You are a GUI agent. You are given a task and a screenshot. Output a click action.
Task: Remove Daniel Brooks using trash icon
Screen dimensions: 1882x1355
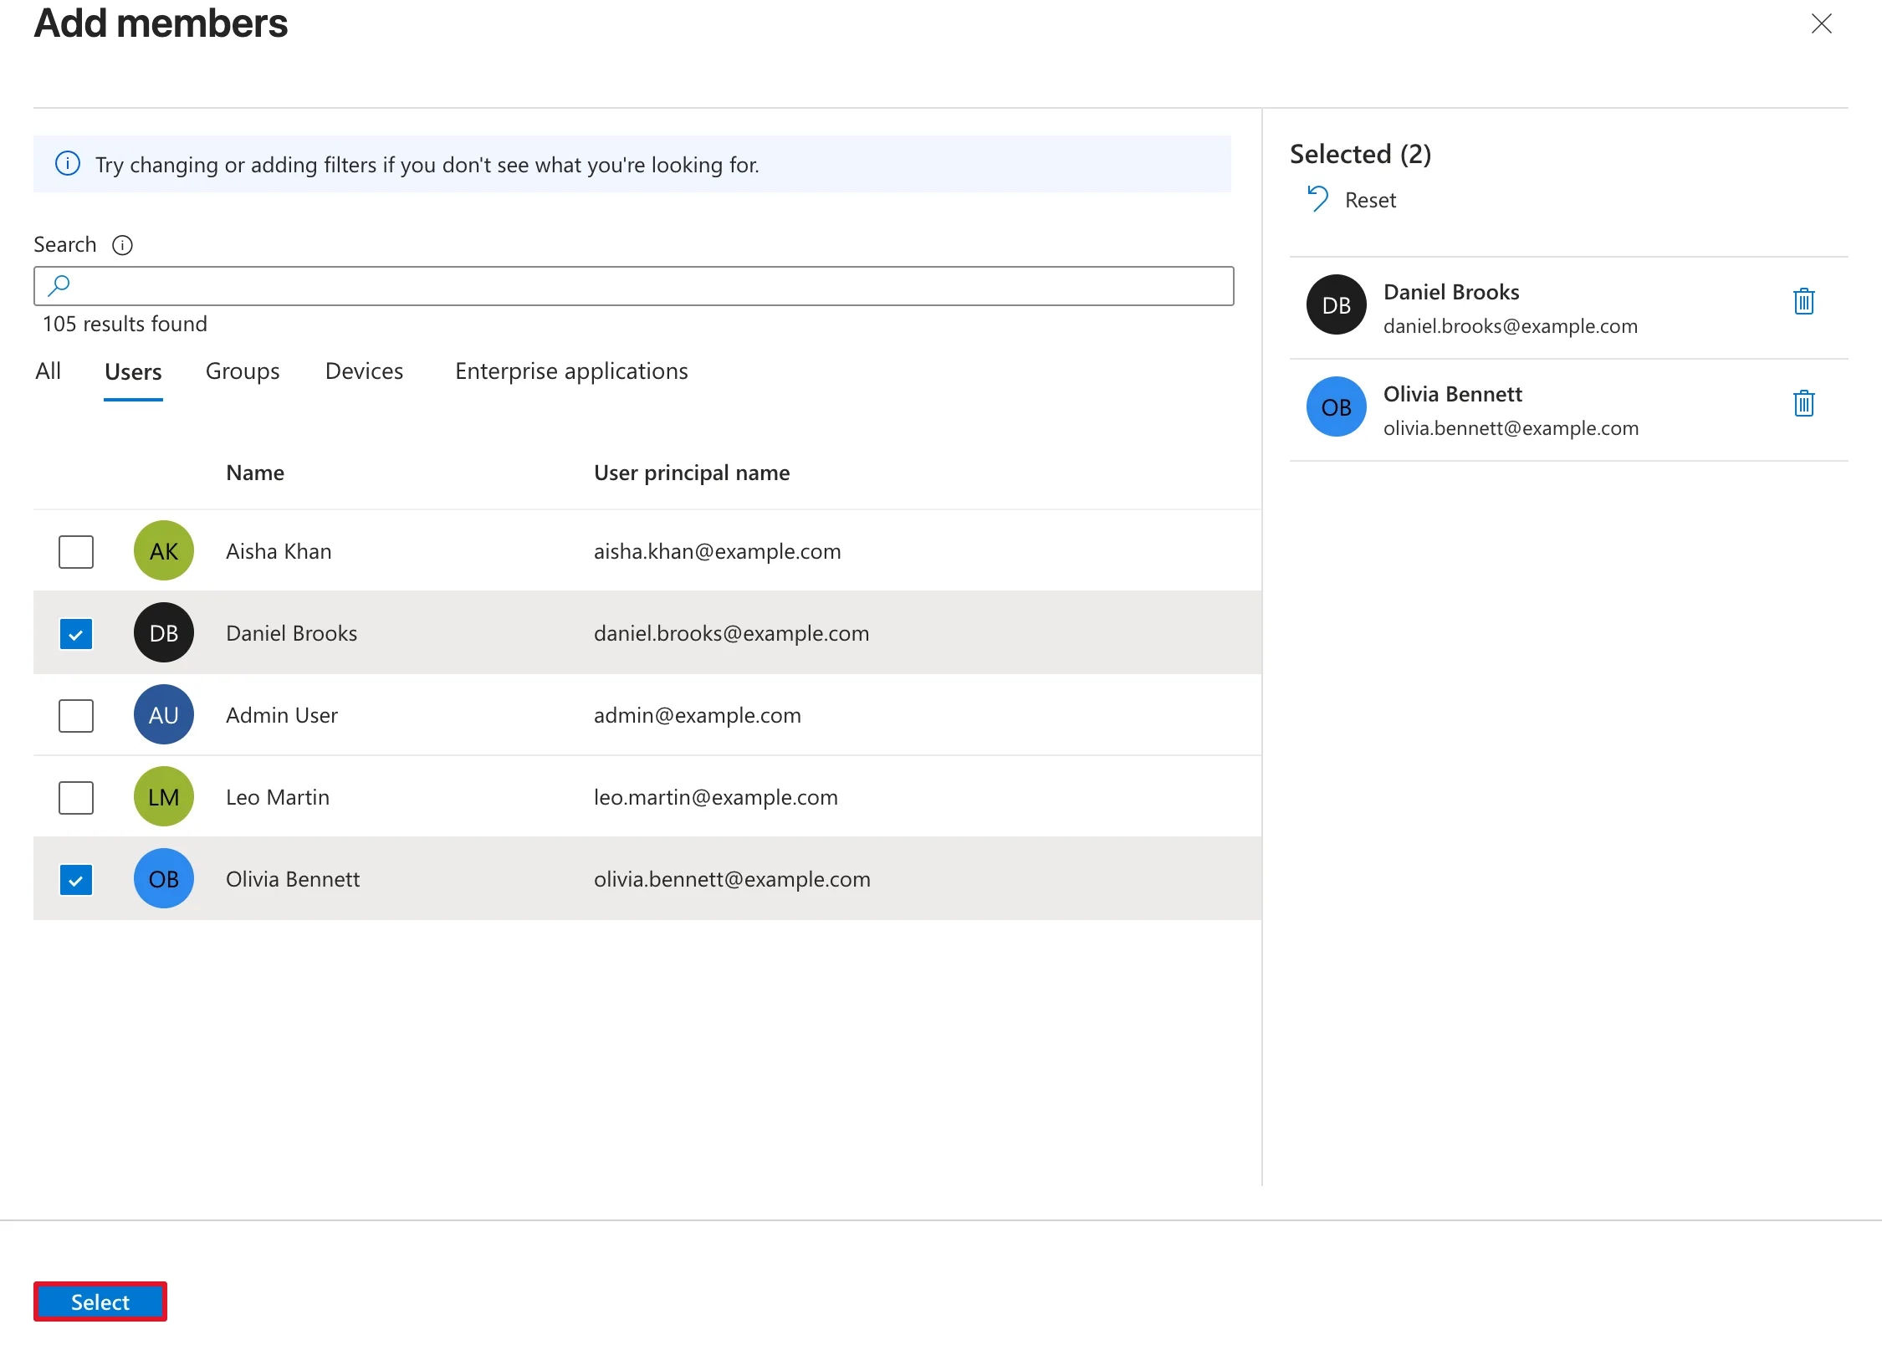coord(1803,301)
